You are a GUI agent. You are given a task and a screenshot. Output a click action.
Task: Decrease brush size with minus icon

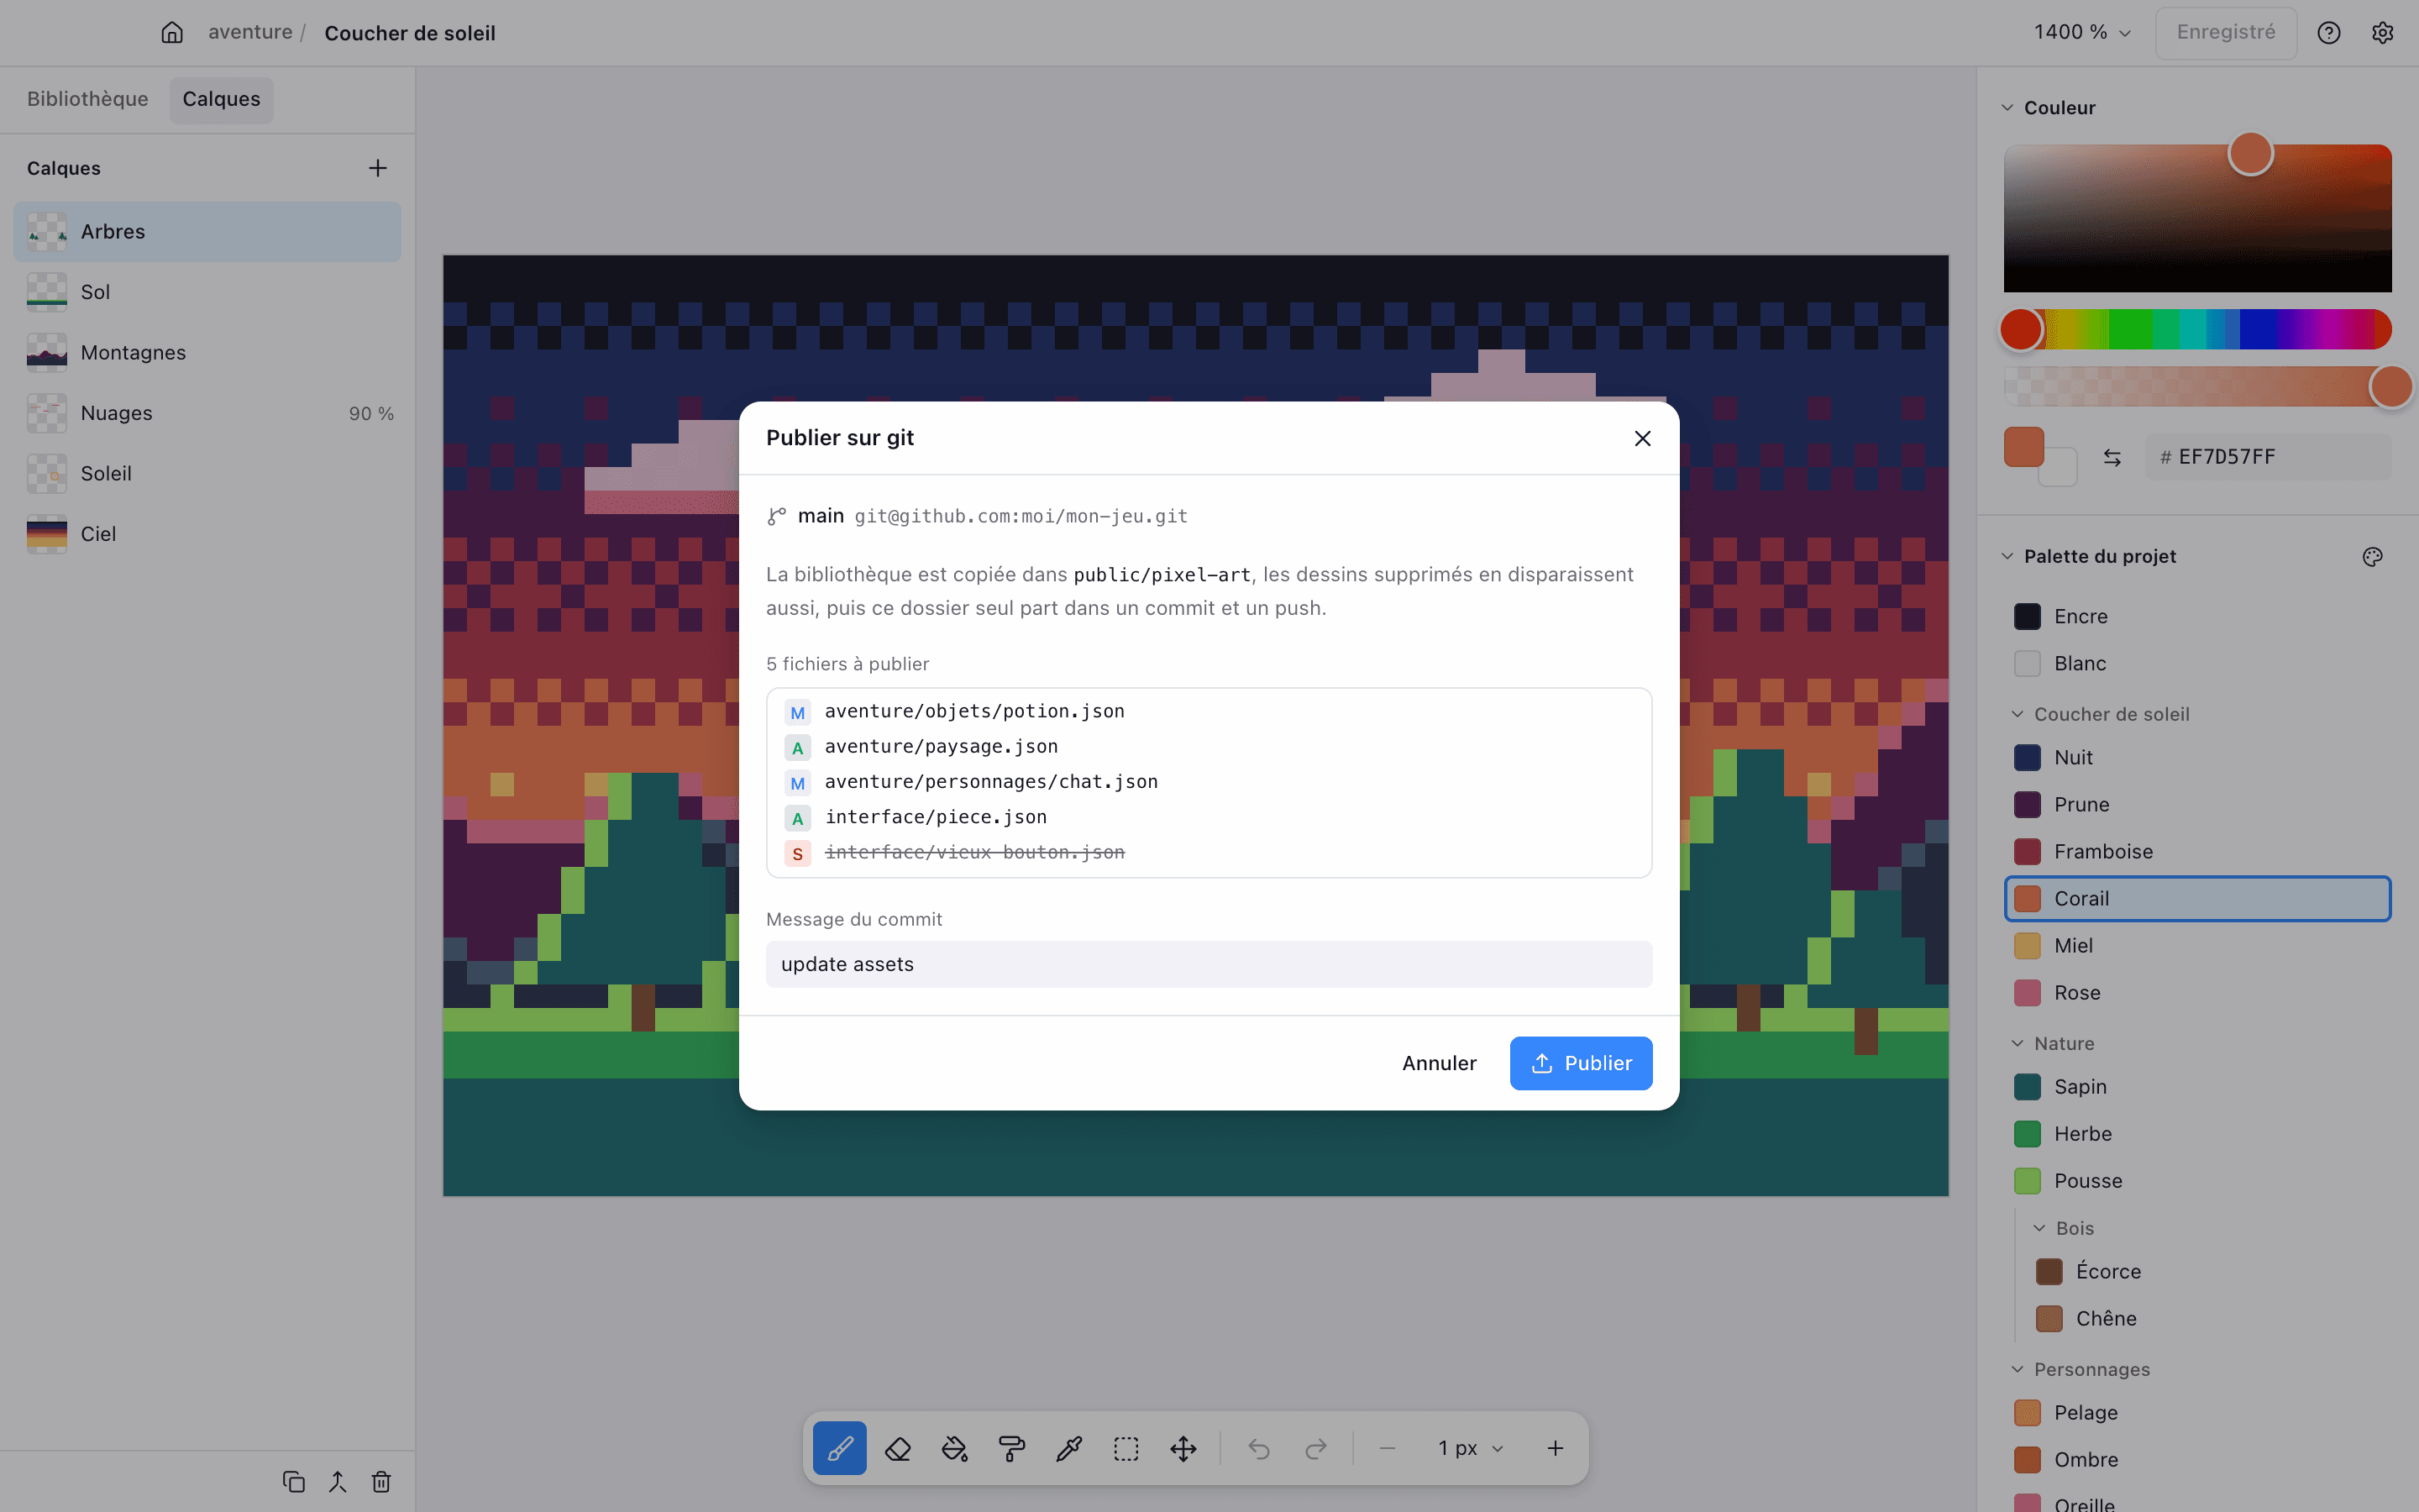point(1388,1448)
